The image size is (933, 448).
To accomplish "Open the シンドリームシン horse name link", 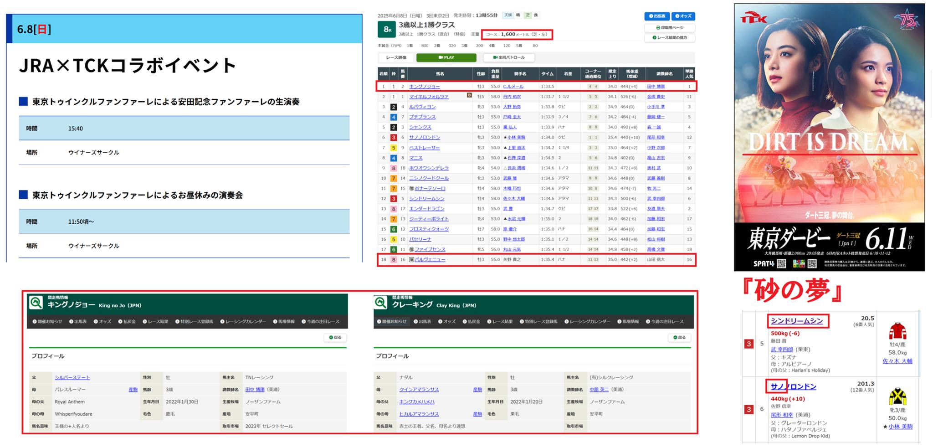I will pyautogui.click(x=796, y=321).
